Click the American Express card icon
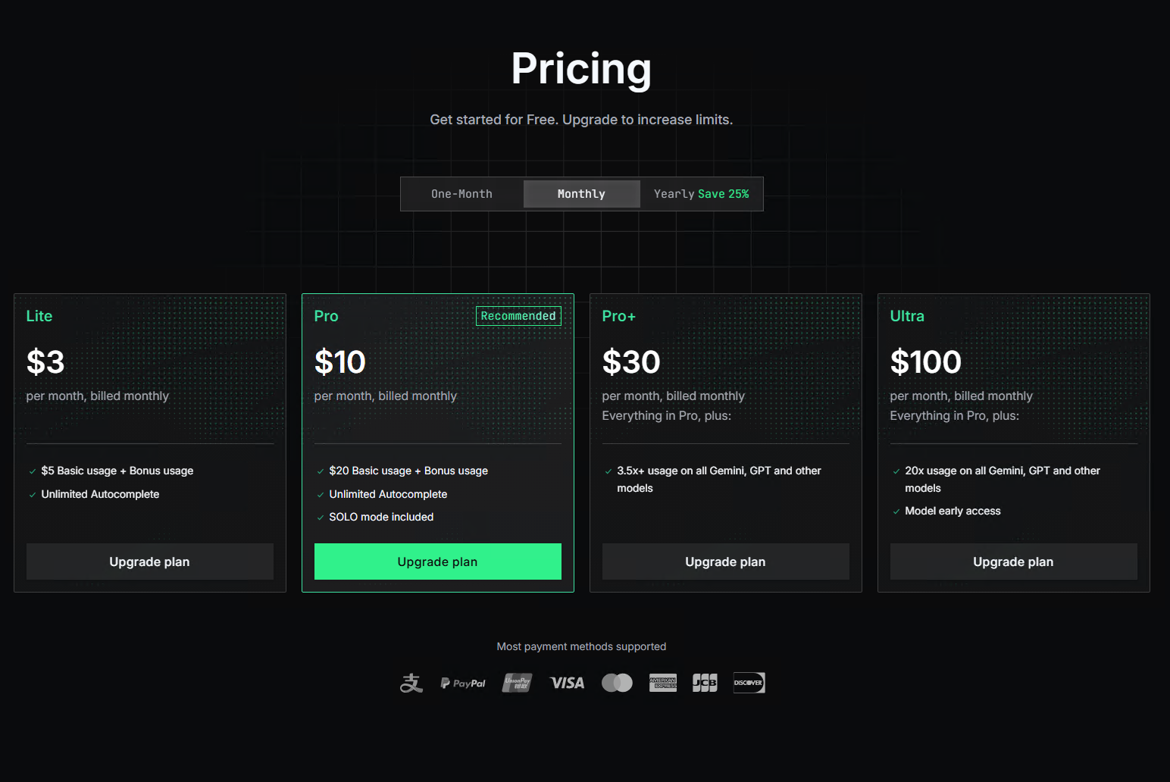Image resolution: width=1170 pixels, height=782 pixels. tap(663, 683)
